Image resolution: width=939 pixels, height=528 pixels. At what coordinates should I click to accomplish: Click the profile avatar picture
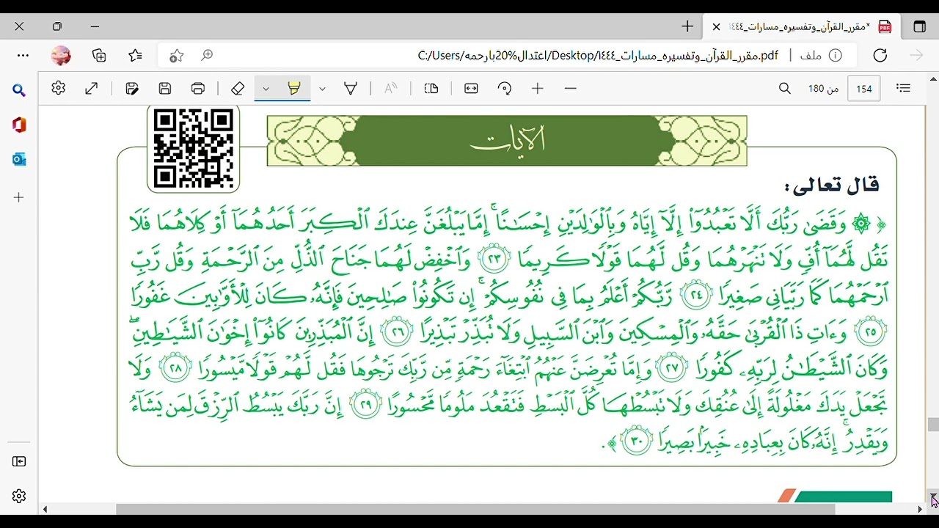[61, 55]
